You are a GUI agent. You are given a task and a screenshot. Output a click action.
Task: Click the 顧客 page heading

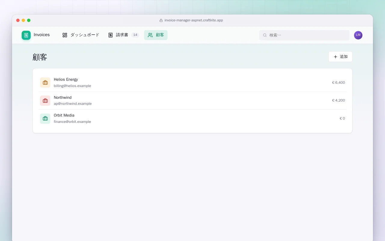pos(40,57)
